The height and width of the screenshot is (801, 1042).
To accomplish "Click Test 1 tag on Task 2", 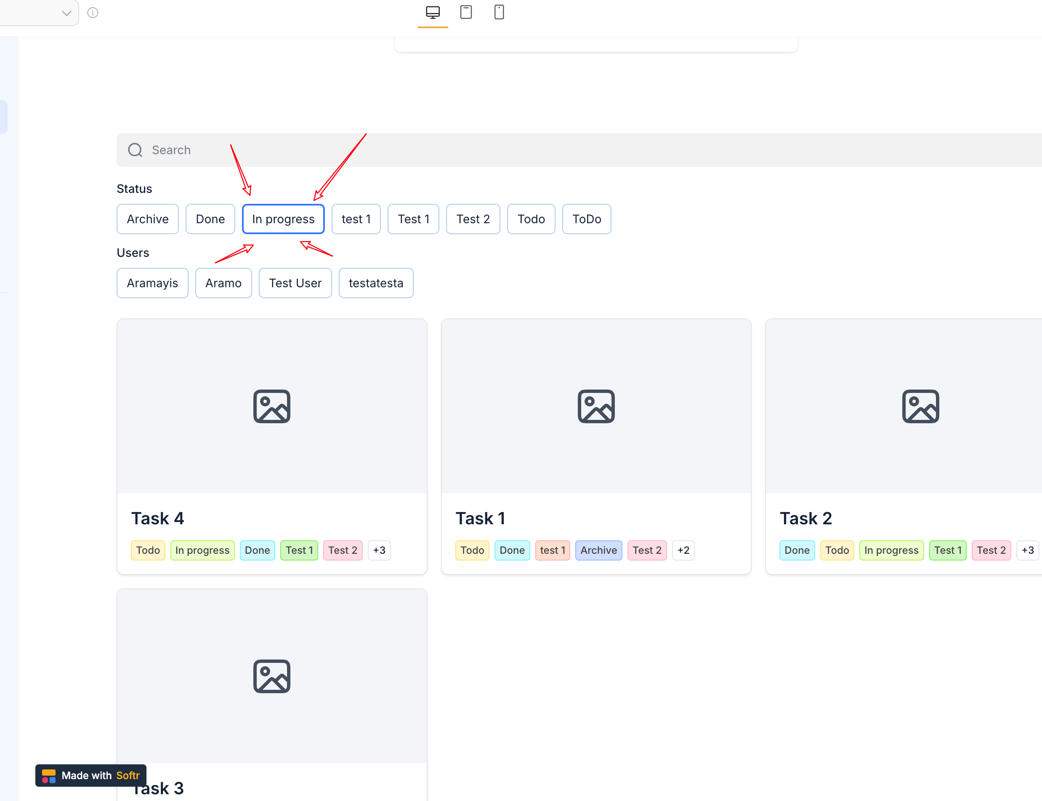I will click(948, 550).
